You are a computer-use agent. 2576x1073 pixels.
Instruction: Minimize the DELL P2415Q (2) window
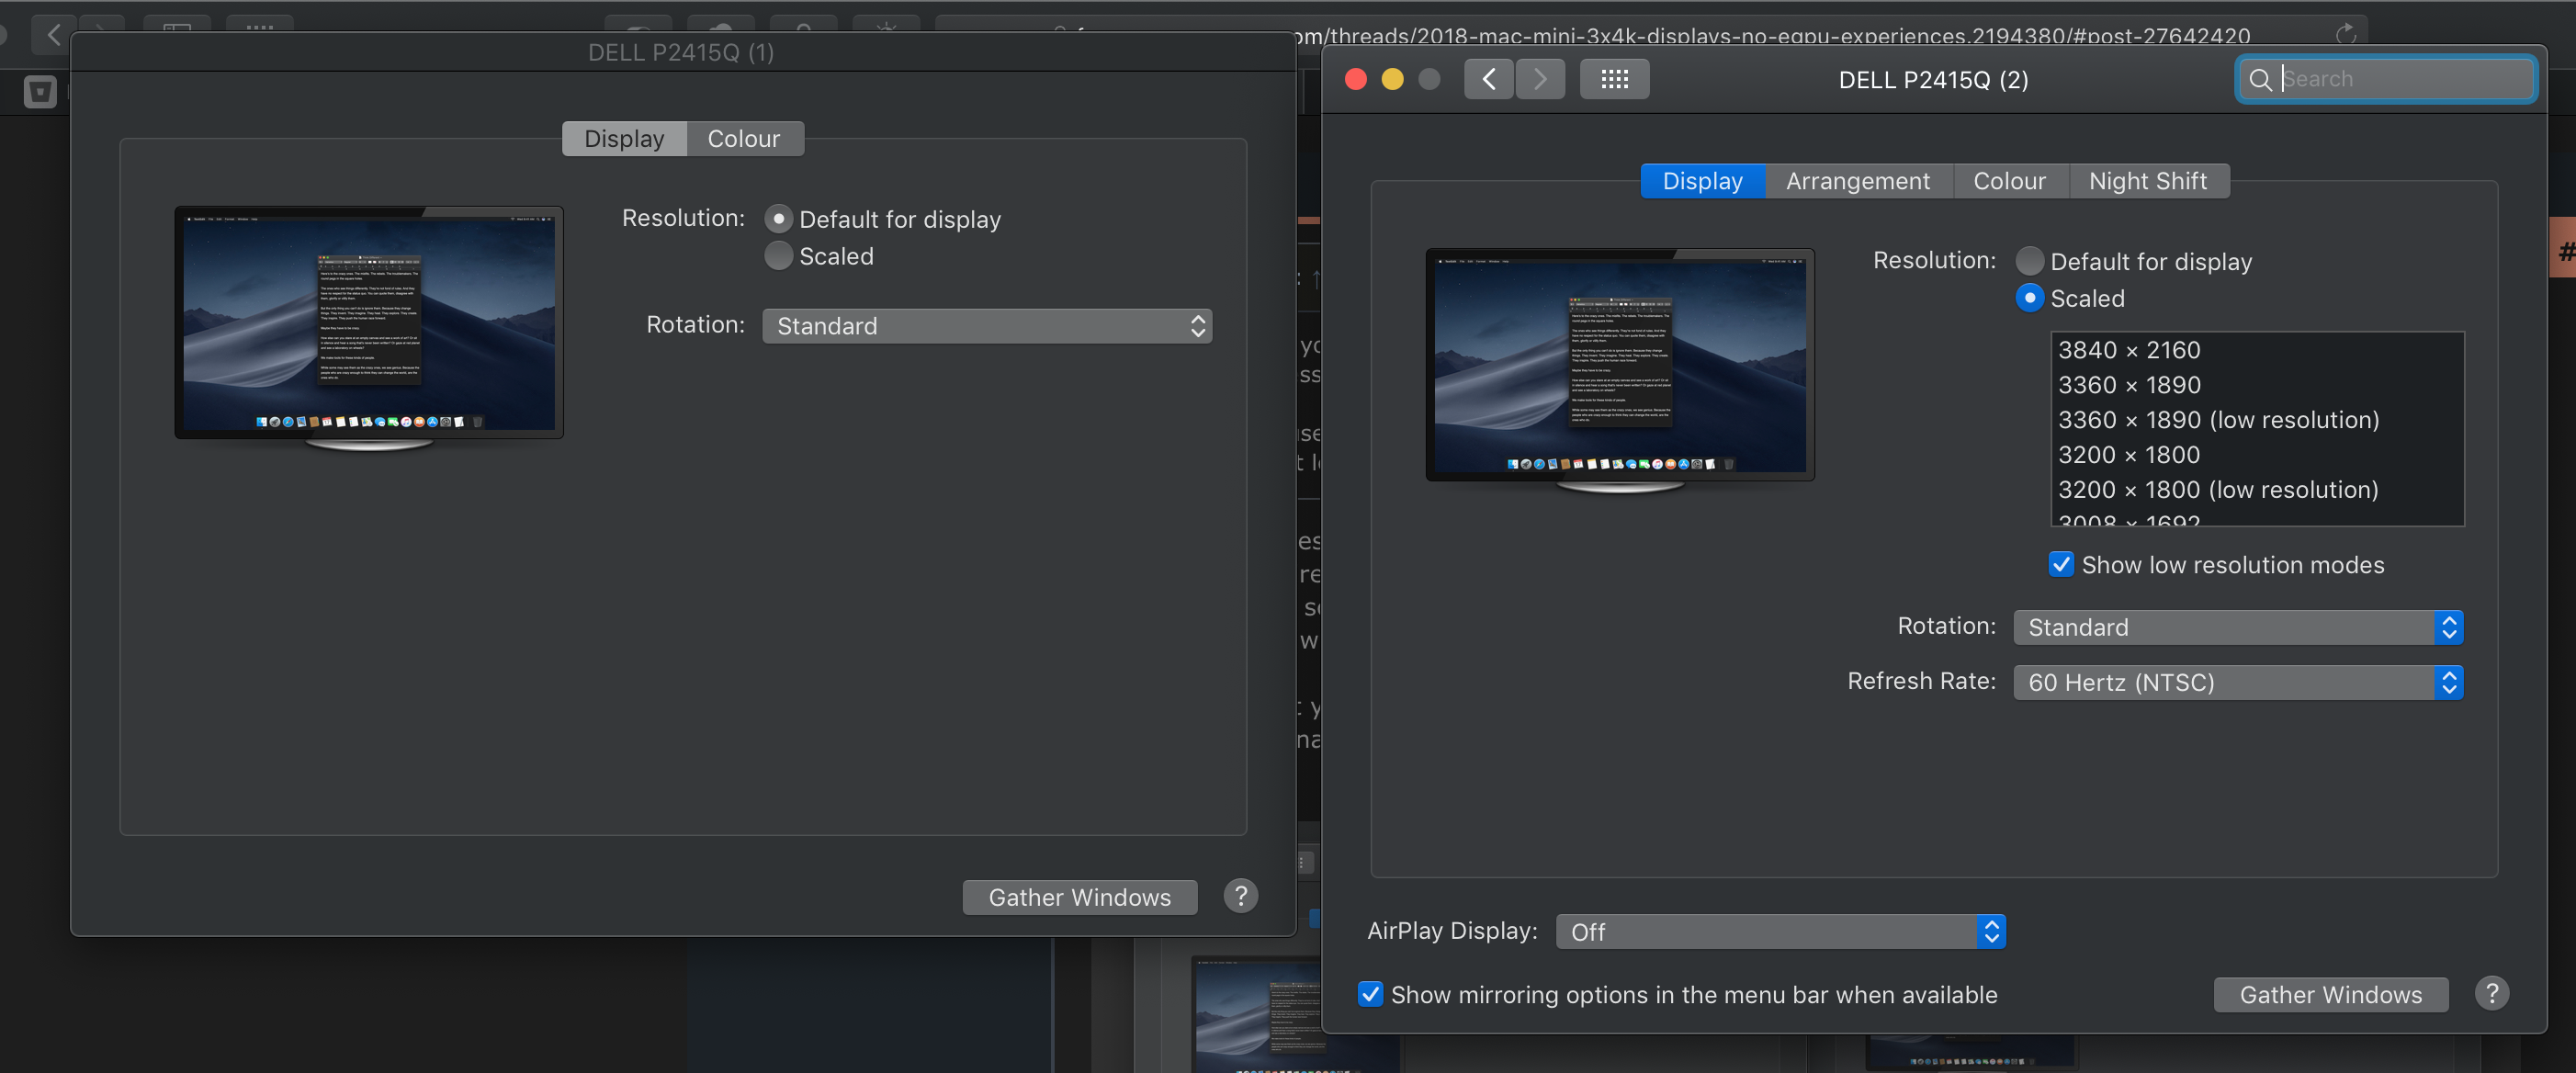coord(1392,79)
